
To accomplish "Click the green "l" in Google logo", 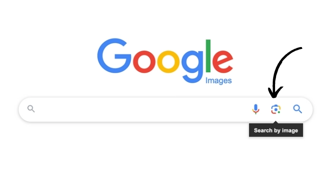I will click(208, 56).
